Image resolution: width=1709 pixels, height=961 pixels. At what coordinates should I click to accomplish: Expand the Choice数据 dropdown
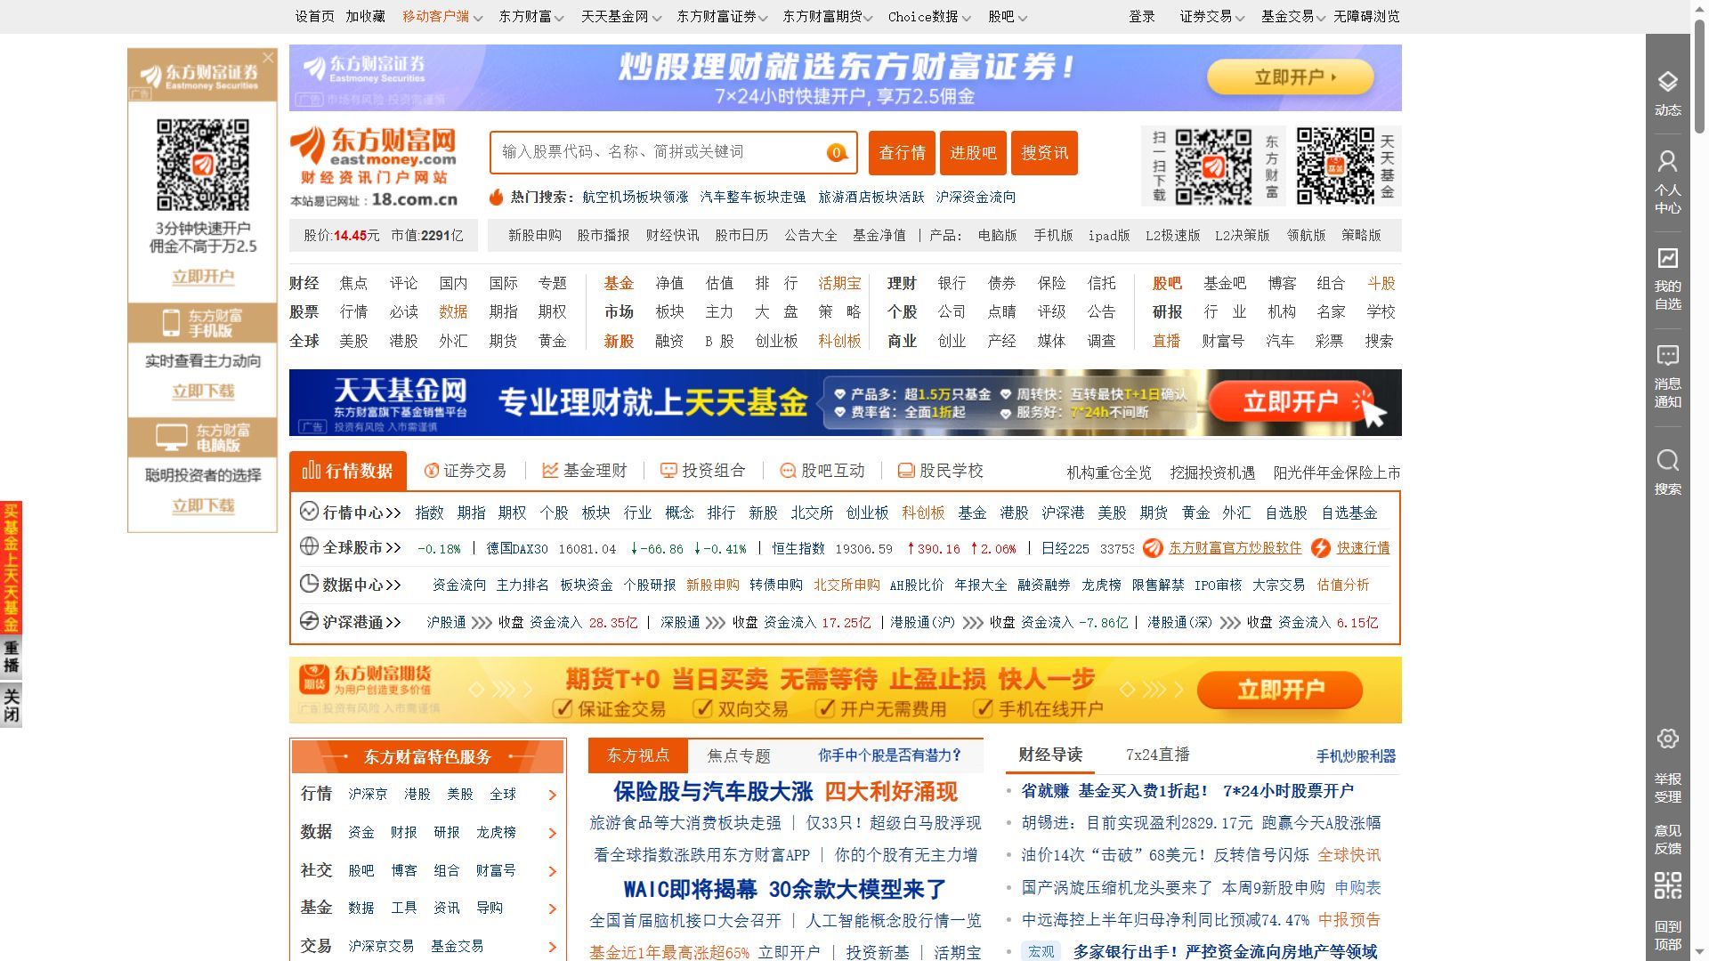coord(927,16)
